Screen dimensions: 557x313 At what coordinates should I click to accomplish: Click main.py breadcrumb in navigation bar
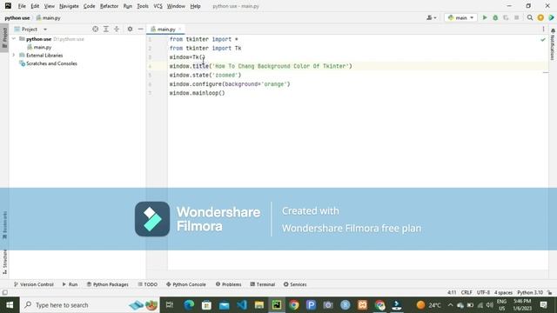49,17
